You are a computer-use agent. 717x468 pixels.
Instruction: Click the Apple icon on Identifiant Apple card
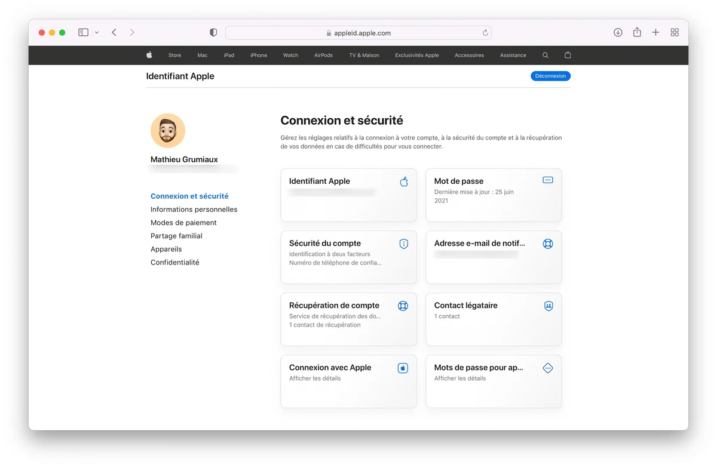(x=404, y=181)
